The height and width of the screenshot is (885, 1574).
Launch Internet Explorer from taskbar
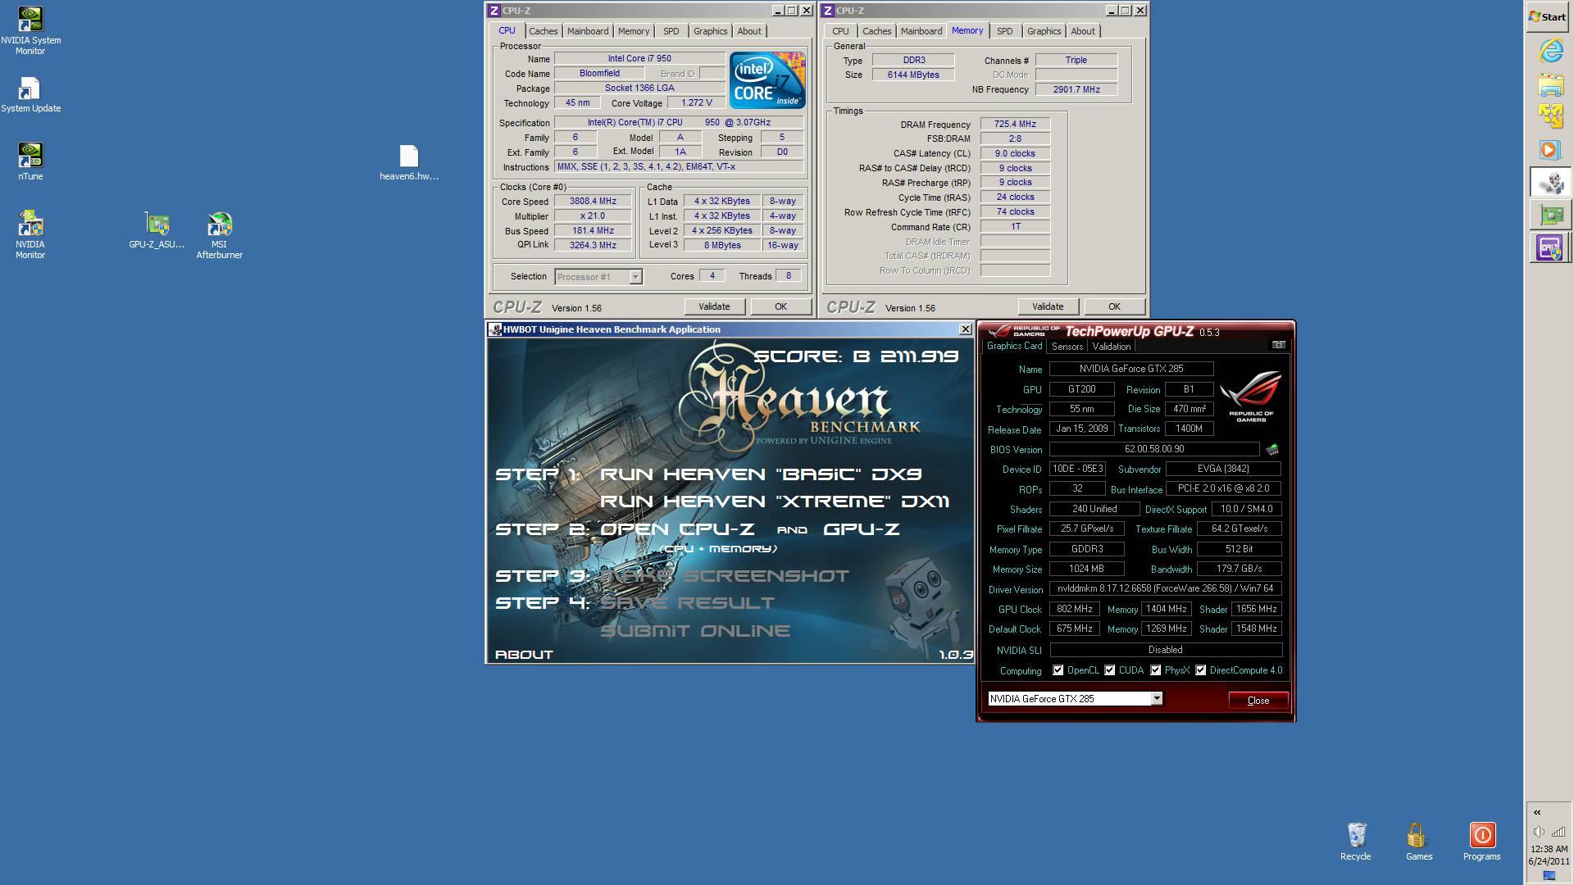[x=1549, y=51]
